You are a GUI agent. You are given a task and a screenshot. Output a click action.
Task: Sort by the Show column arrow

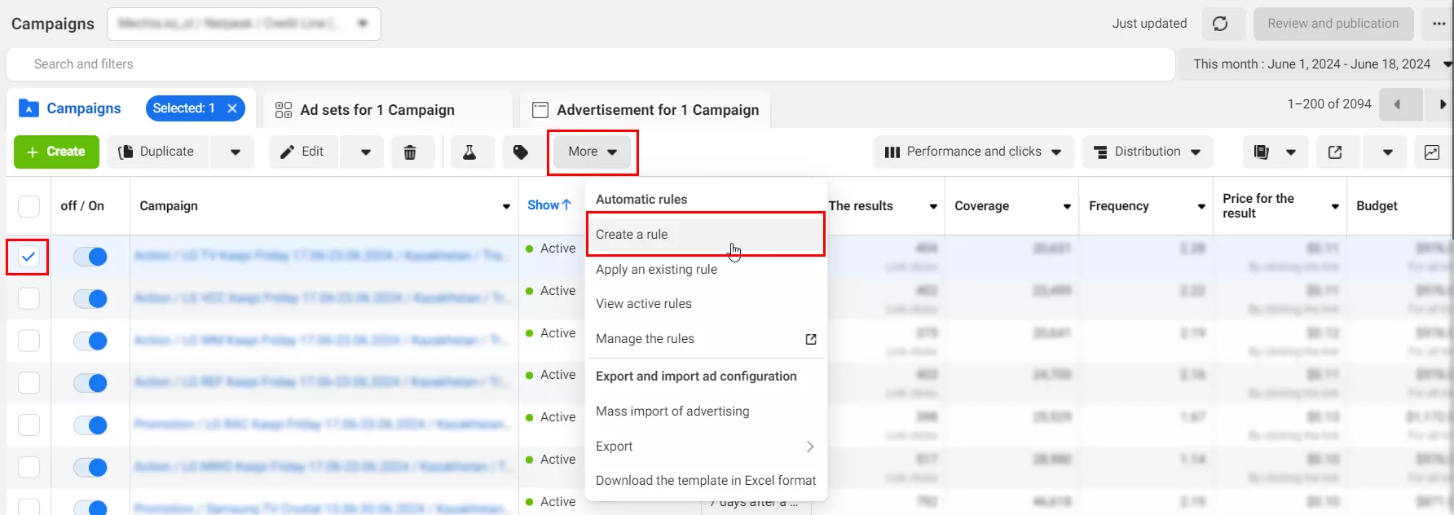pos(566,205)
